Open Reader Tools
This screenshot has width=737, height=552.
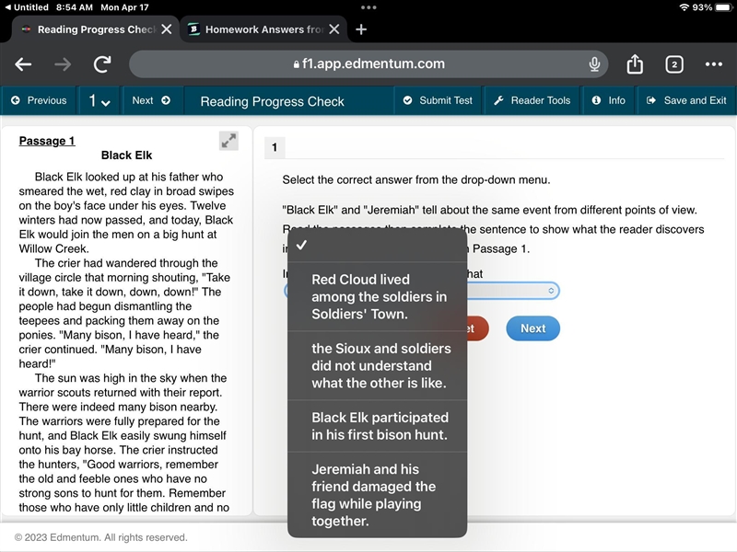click(532, 100)
